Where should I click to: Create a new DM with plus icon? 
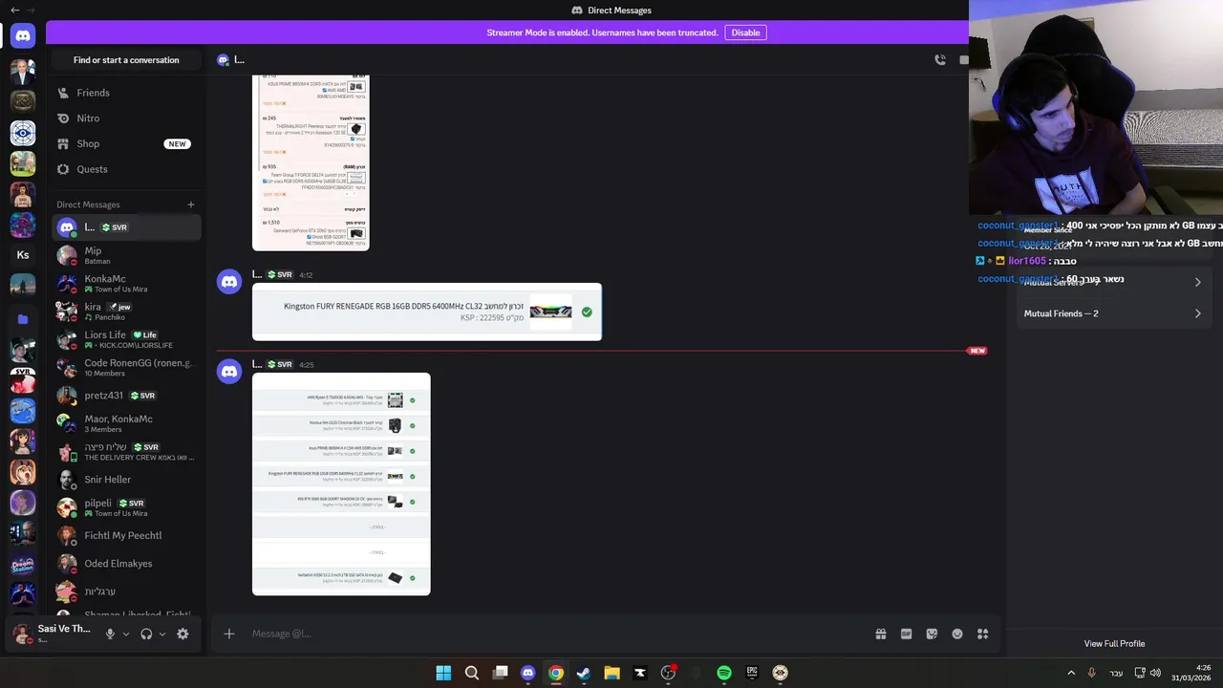[190, 204]
